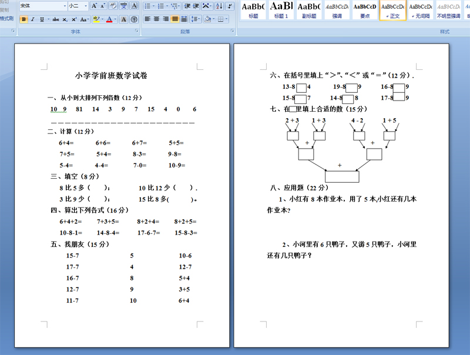This screenshot has height=355, width=470.
Task: Clear formatting with the eraser icon
Action: 113,6
